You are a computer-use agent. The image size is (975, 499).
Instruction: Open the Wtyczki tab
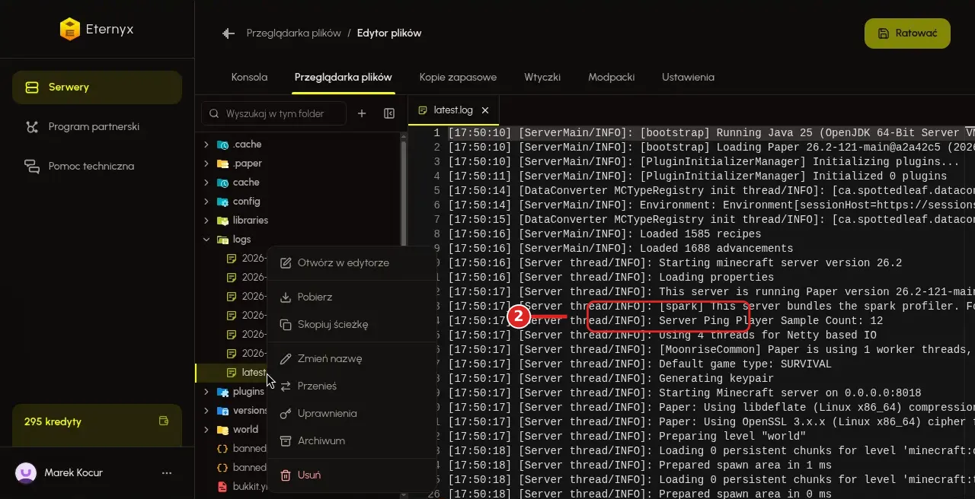(x=542, y=78)
